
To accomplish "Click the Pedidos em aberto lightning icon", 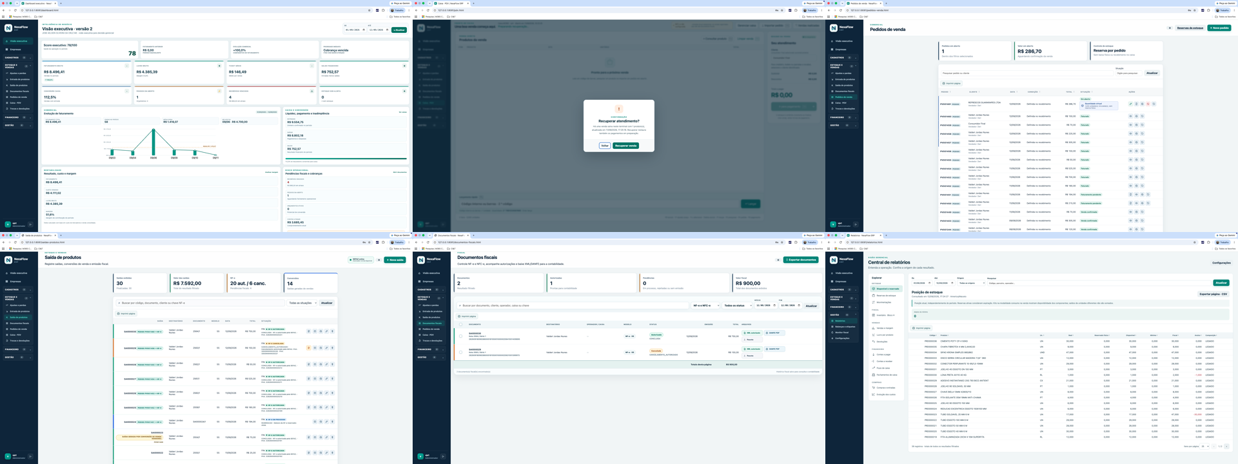I will coord(219,91).
